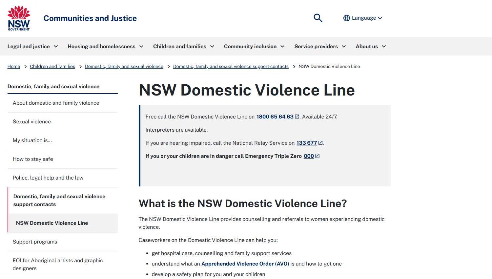Select Sexual violence in sidebar
This screenshot has width=492, height=279.
tap(63, 122)
